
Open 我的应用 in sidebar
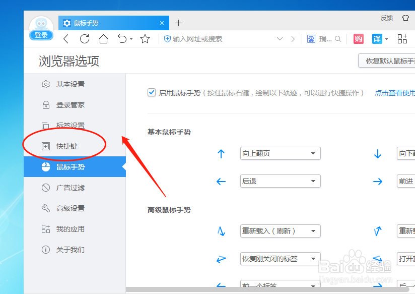pos(75,229)
